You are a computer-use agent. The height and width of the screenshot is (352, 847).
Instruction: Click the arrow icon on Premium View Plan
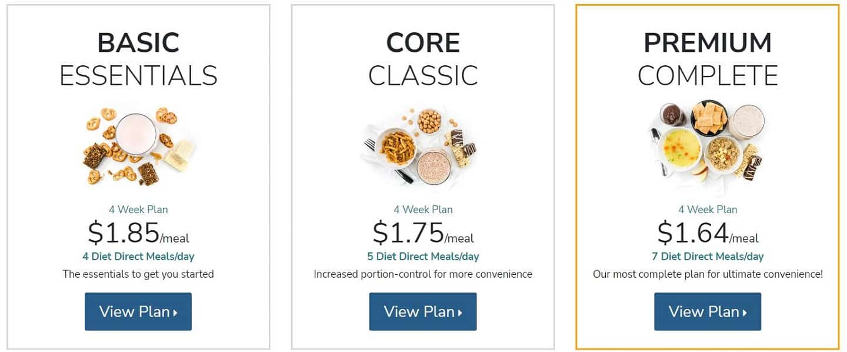745,313
